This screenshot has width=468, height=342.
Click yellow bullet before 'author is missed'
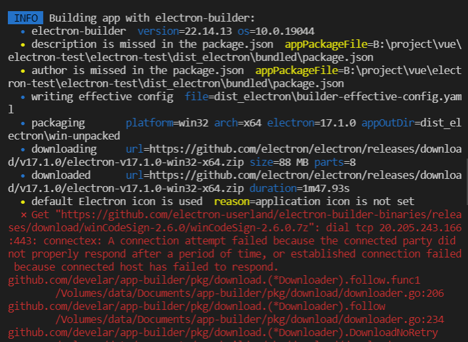click(x=23, y=71)
